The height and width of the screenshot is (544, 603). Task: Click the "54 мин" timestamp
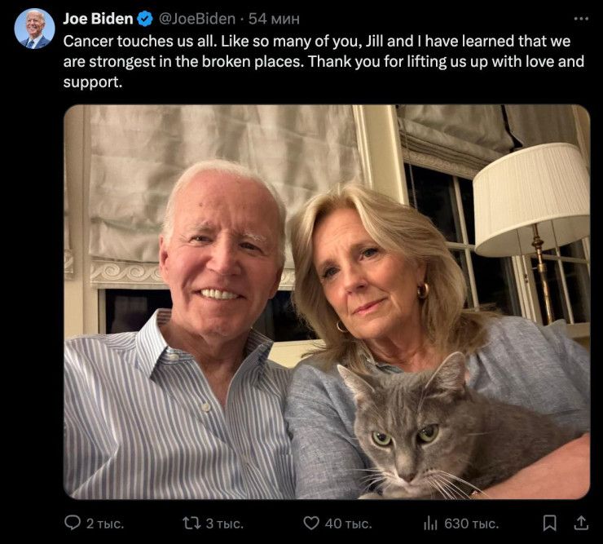[275, 18]
